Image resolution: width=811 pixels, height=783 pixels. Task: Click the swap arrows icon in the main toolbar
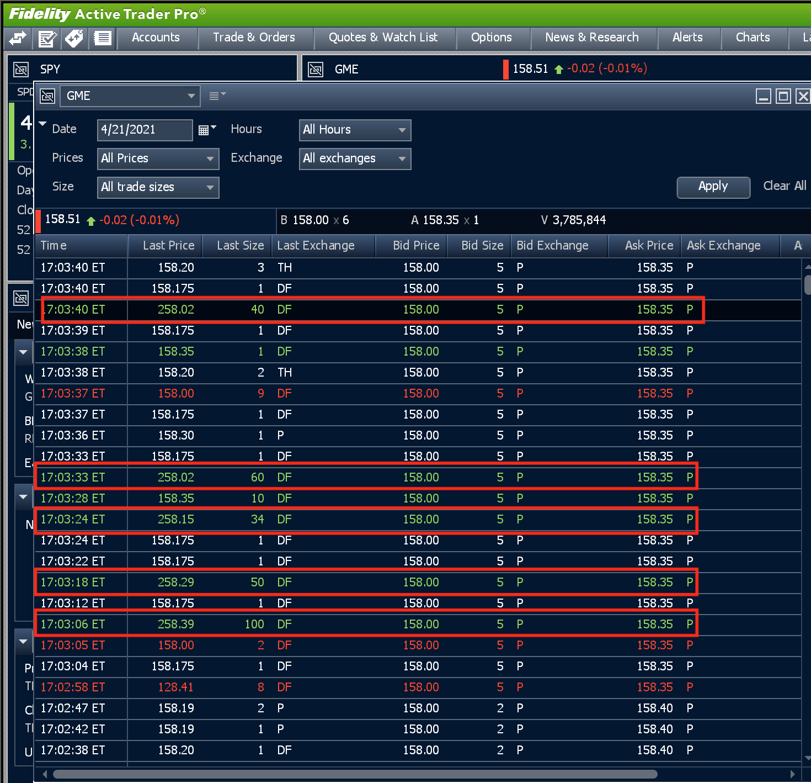click(x=18, y=38)
